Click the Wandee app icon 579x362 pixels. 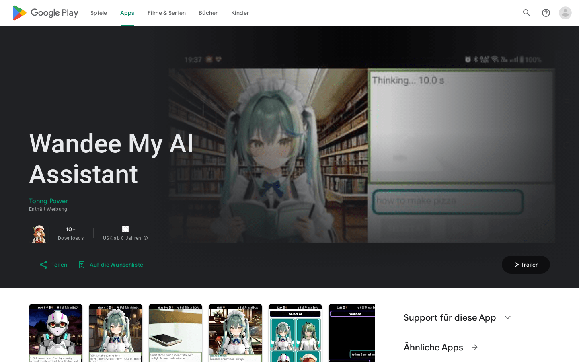tap(39, 233)
